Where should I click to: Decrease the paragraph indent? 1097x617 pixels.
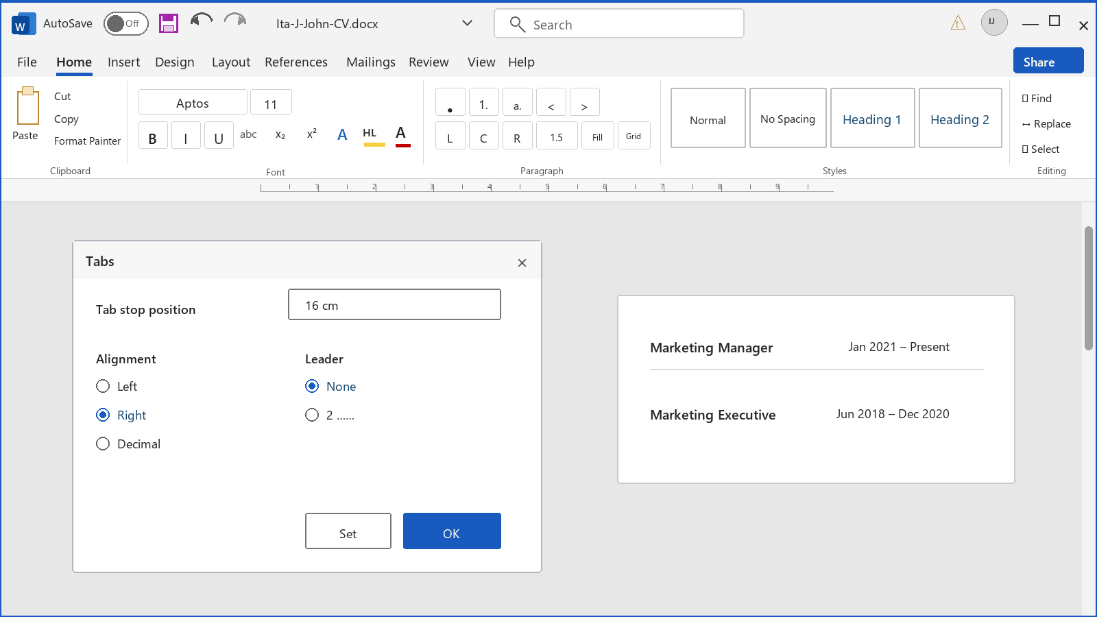tap(551, 102)
